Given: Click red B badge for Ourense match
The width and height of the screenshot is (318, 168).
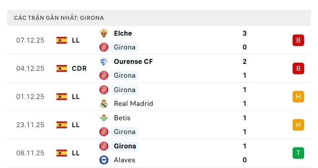Looking at the screenshot, I should point(298,69).
